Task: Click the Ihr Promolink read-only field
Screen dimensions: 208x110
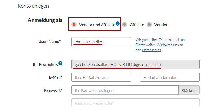Action: pyautogui.click(x=135, y=64)
